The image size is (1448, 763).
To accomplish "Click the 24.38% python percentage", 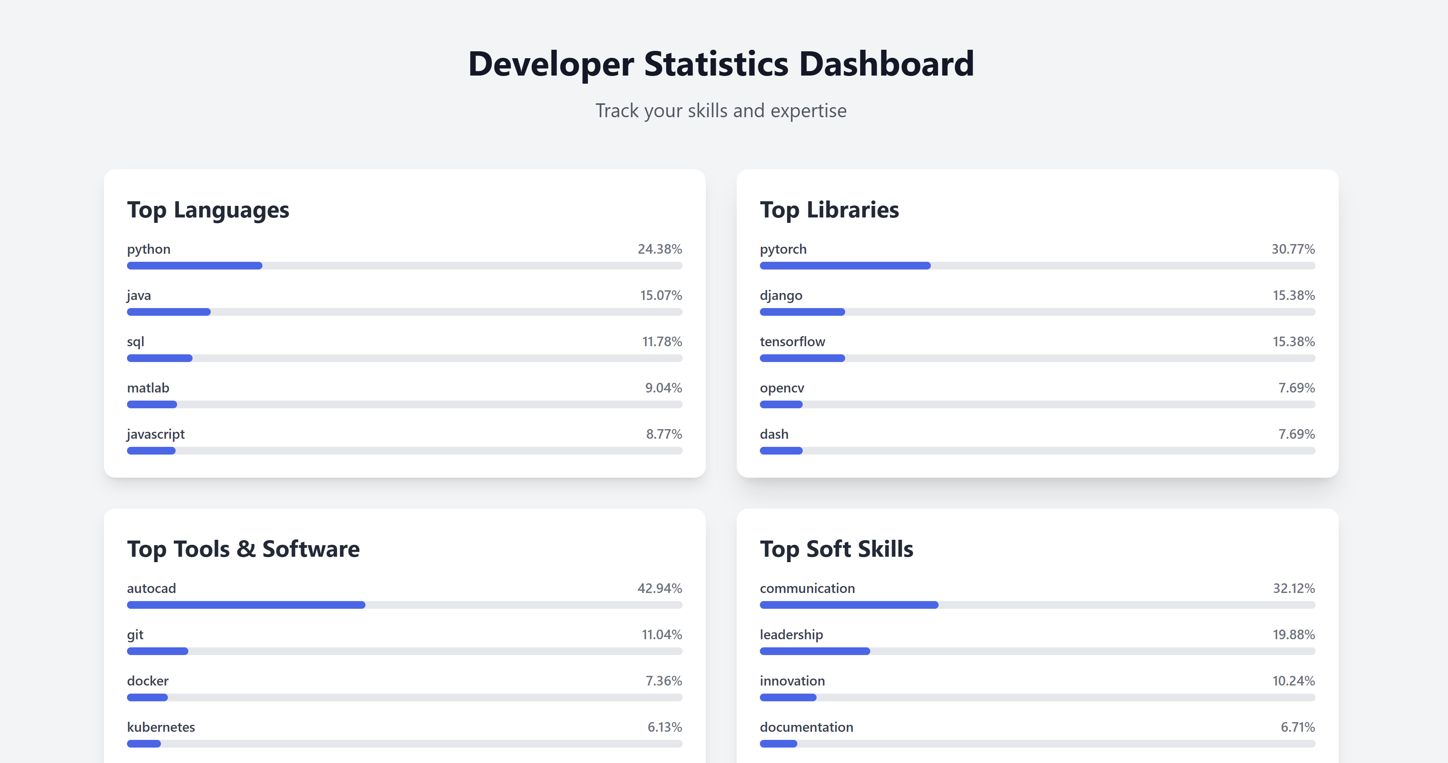I will (x=659, y=249).
